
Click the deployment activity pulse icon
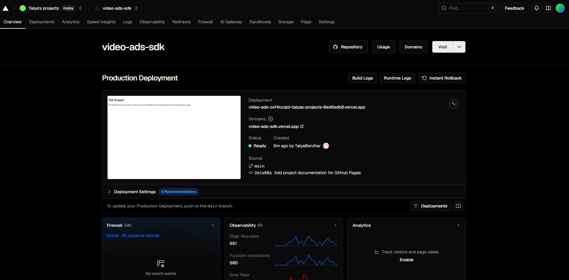[453, 104]
